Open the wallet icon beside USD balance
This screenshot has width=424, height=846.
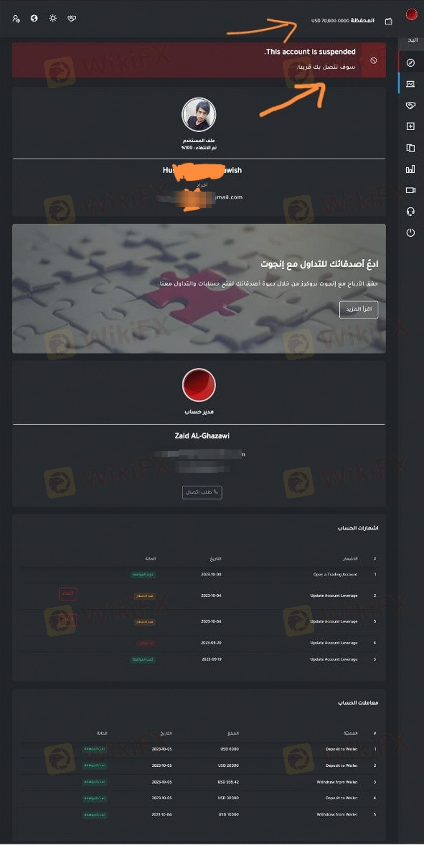click(389, 21)
